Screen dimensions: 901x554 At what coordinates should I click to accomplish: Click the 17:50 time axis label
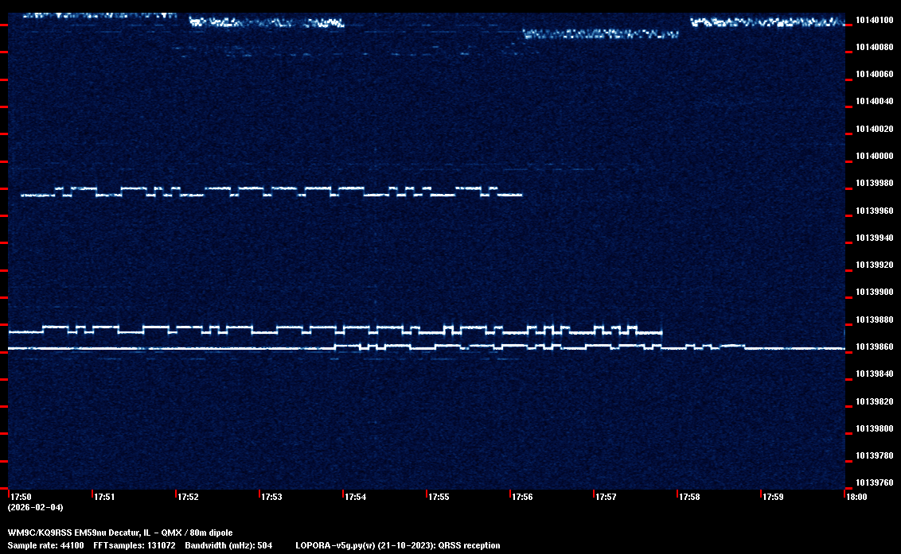(x=20, y=497)
